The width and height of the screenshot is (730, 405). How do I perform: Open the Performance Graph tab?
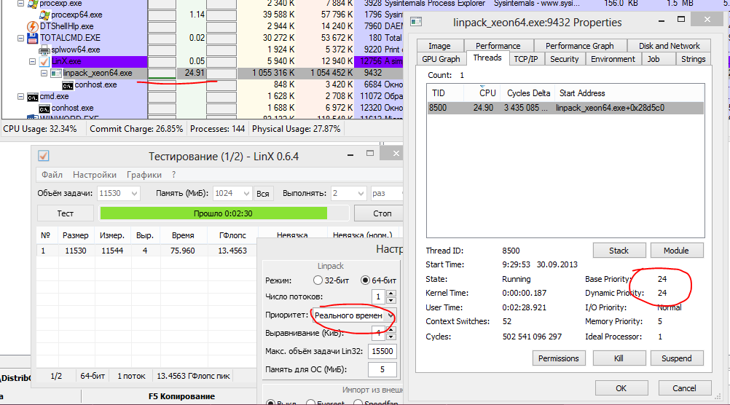(579, 46)
